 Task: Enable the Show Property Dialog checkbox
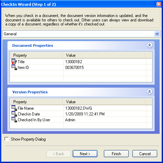(6, 139)
